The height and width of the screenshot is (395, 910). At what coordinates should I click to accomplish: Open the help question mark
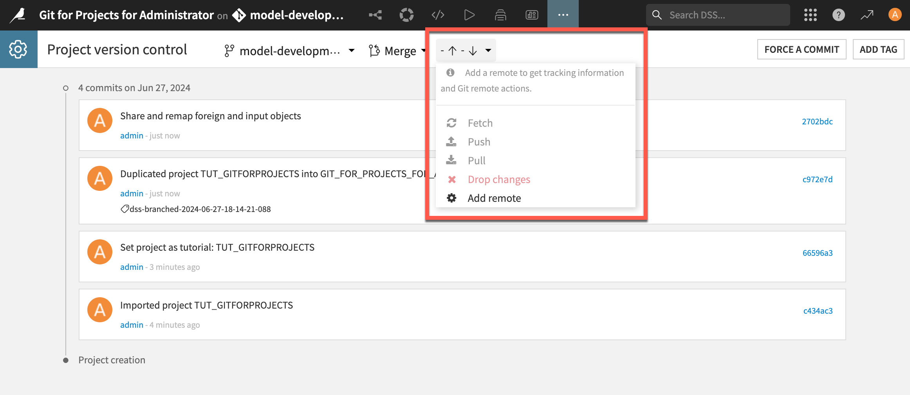[x=838, y=15]
